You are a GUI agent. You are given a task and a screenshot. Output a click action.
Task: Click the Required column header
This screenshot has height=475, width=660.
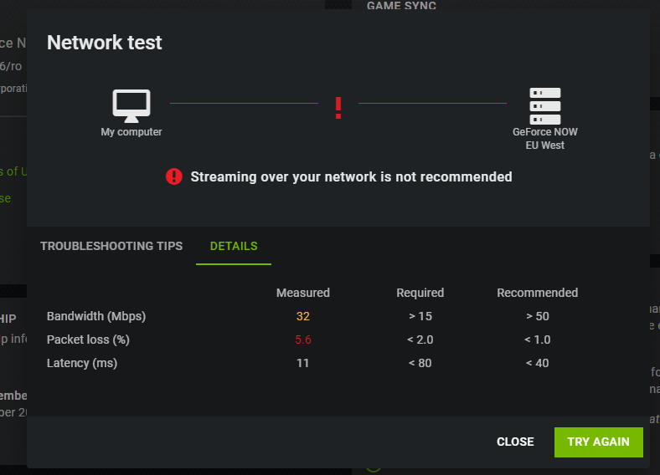point(420,293)
